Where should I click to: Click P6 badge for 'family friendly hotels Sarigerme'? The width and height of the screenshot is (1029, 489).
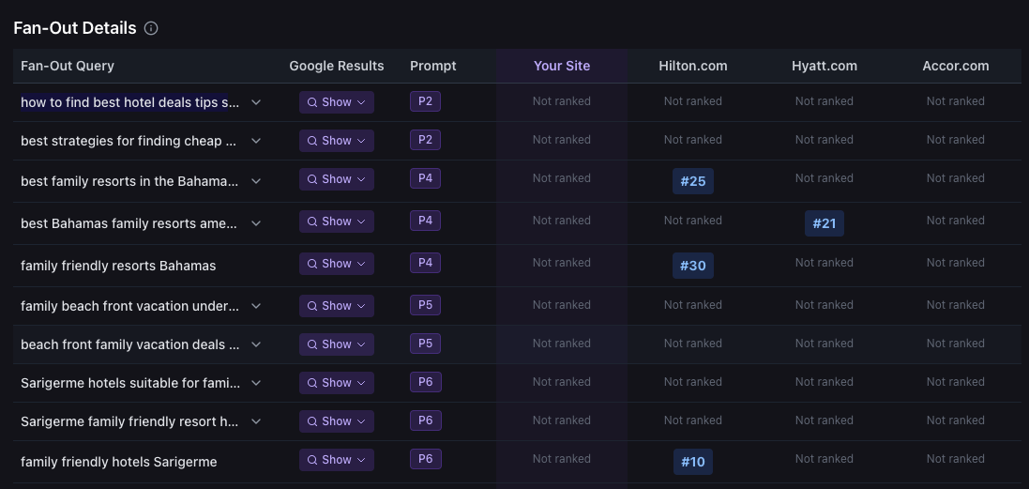425,459
